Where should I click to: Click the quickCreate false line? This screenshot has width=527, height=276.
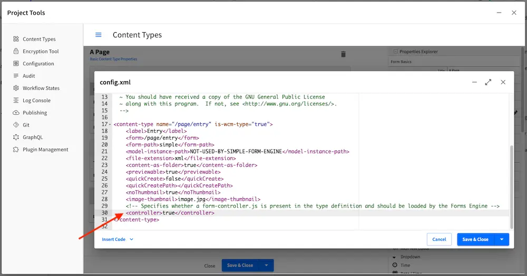pos(175,179)
